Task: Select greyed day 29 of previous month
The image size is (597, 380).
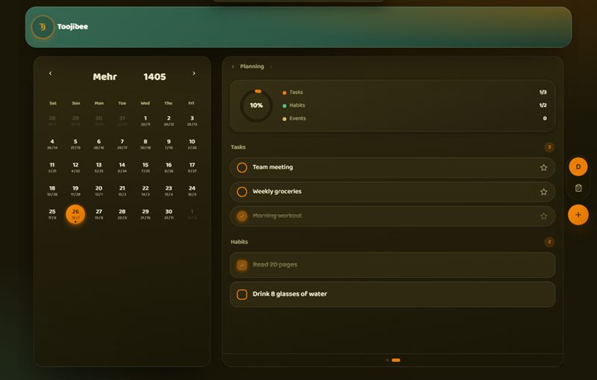Action: [x=75, y=121]
